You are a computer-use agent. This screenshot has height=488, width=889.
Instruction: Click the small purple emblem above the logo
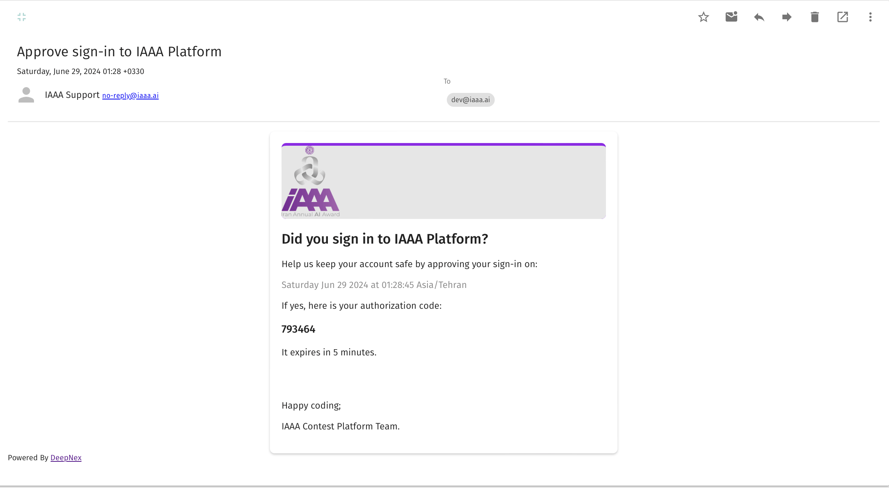click(x=309, y=150)
